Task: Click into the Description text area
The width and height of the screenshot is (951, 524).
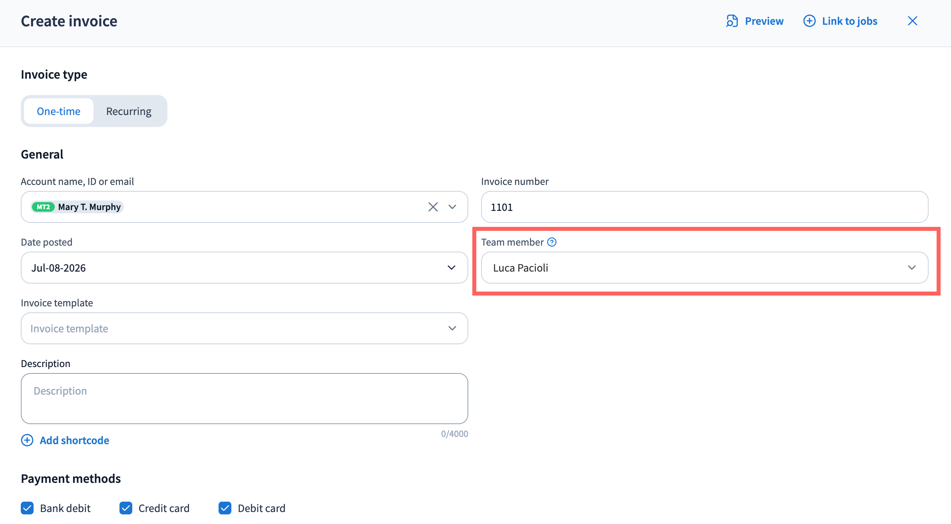Action: pos(244,399)
